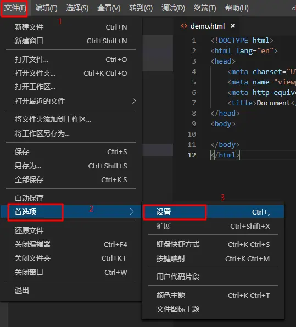The height and width of the screenshot is (327, 296).
Task: Select 打开文件夹... menu entry
Action: 71,74
